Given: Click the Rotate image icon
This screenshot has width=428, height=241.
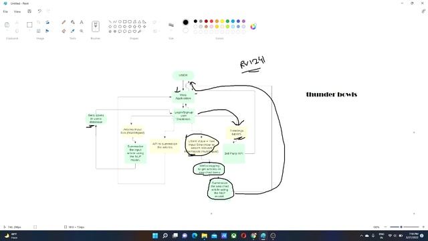Looking at the screenshot, I should click(x=47, y=22).
